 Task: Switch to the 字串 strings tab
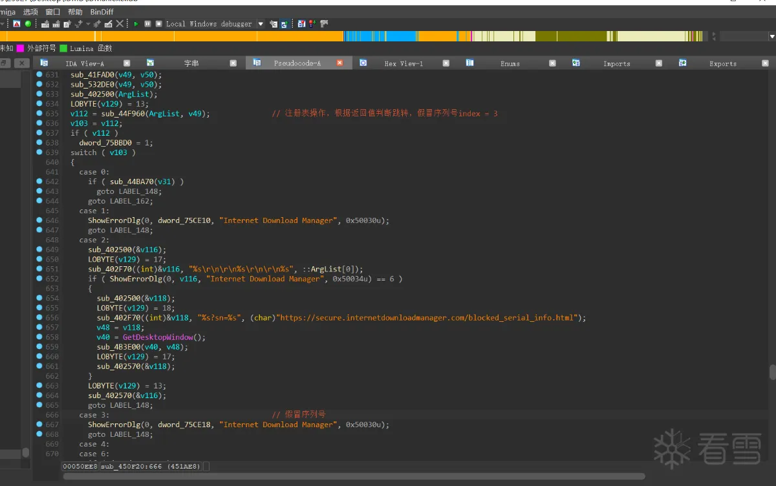191,63
